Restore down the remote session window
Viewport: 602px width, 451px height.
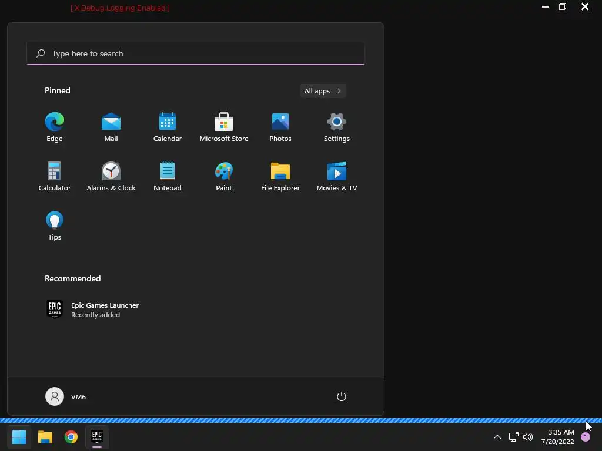pos(563,6)
